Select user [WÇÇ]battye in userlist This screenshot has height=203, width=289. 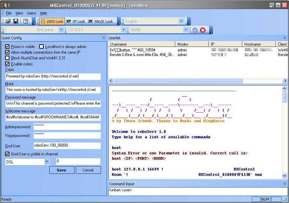(x=132, y=50)
